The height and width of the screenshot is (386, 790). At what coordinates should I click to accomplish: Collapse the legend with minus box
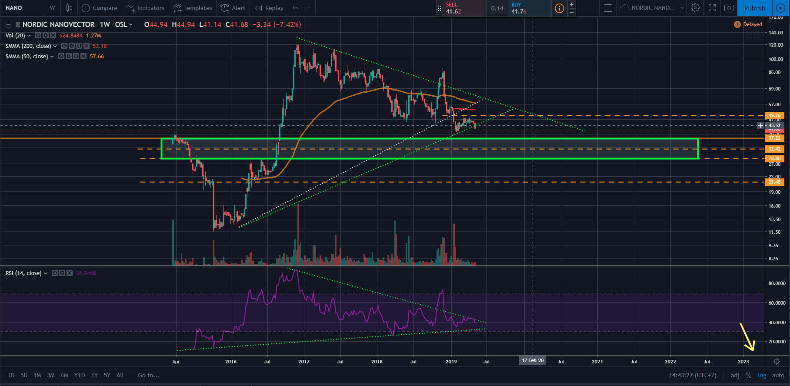[x=8, y=24]
